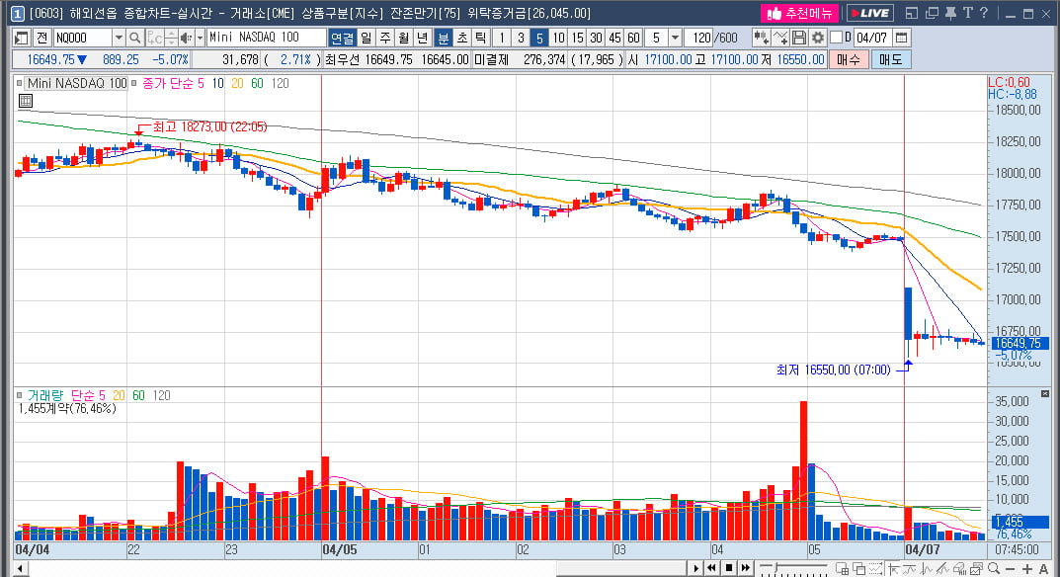The image size is (1060, 577).
Task: Switch to the 일 daily period tab
Action: tap(366, 38)
